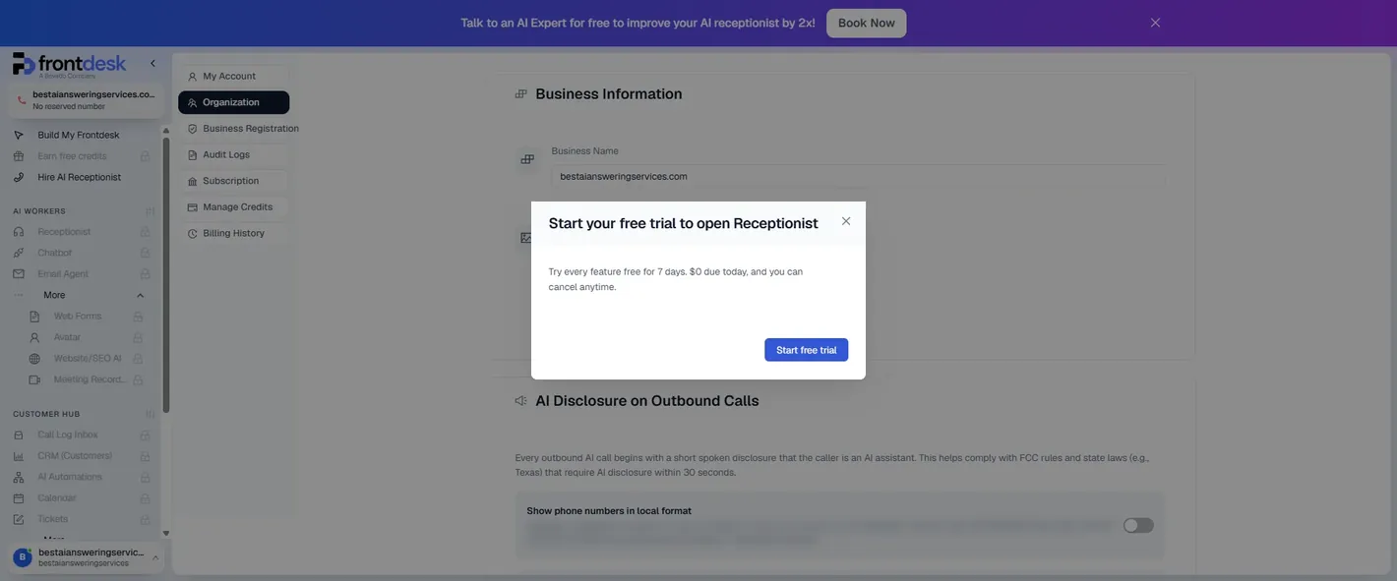
Task: Open Manage Credits tab
Action: (233, 207)
